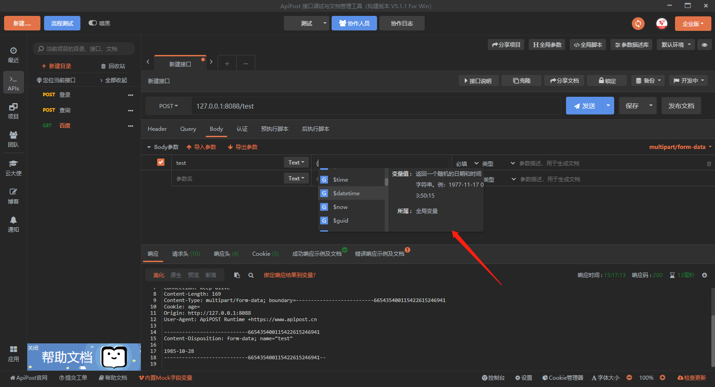Click the copy response icon
The width and height of the screenshot is (715, 387).
click(x=237, y=275)
